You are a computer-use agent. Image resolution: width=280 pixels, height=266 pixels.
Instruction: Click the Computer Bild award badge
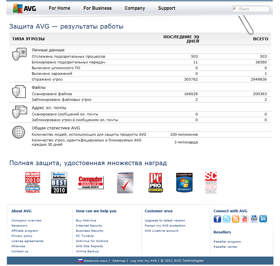(x=91, y=183)
